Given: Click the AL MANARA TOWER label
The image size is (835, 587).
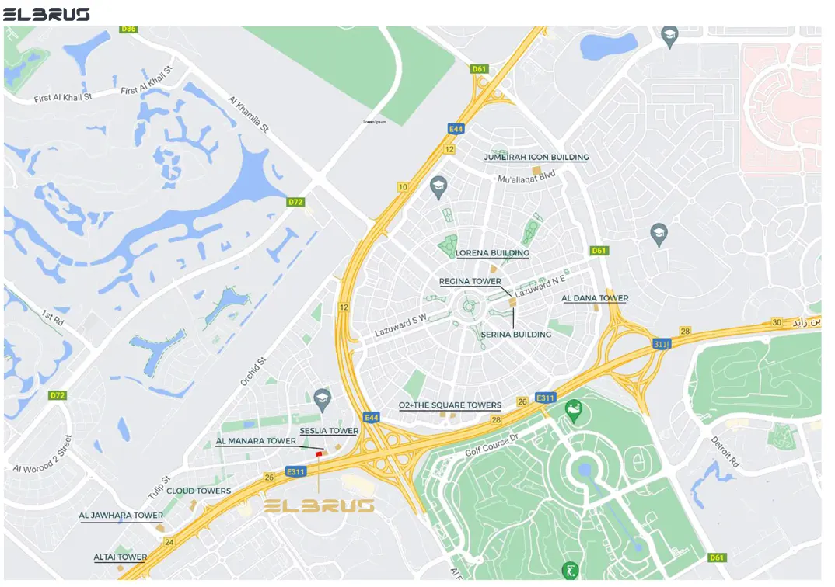Looking at the screenshot, I should click(x=256, y=441).
